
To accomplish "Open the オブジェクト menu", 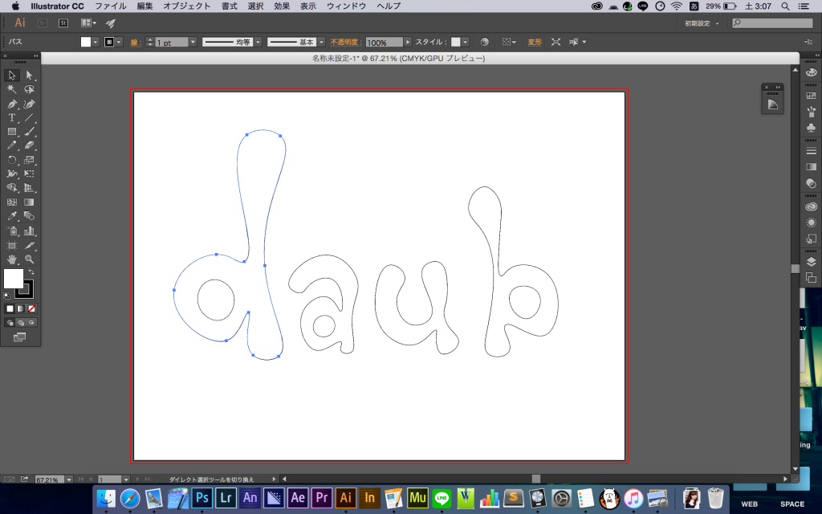I will (185, 6).
